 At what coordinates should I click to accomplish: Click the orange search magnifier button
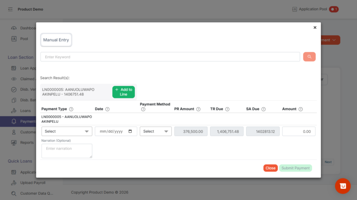click(x=309, y=57)
